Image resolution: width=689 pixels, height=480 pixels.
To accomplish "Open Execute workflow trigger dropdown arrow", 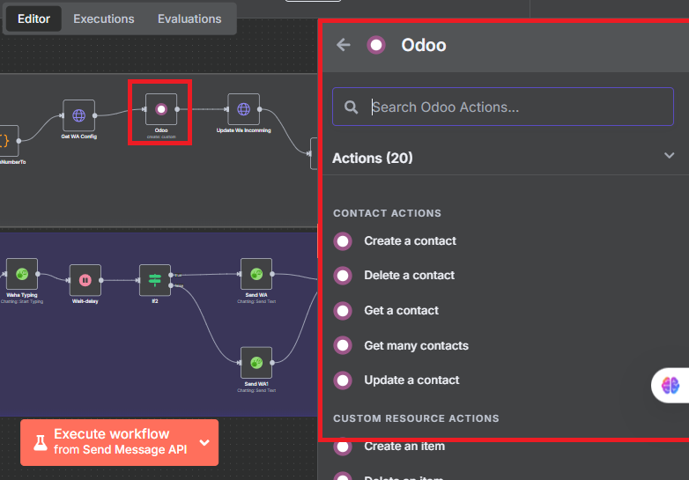I will 204,442.
